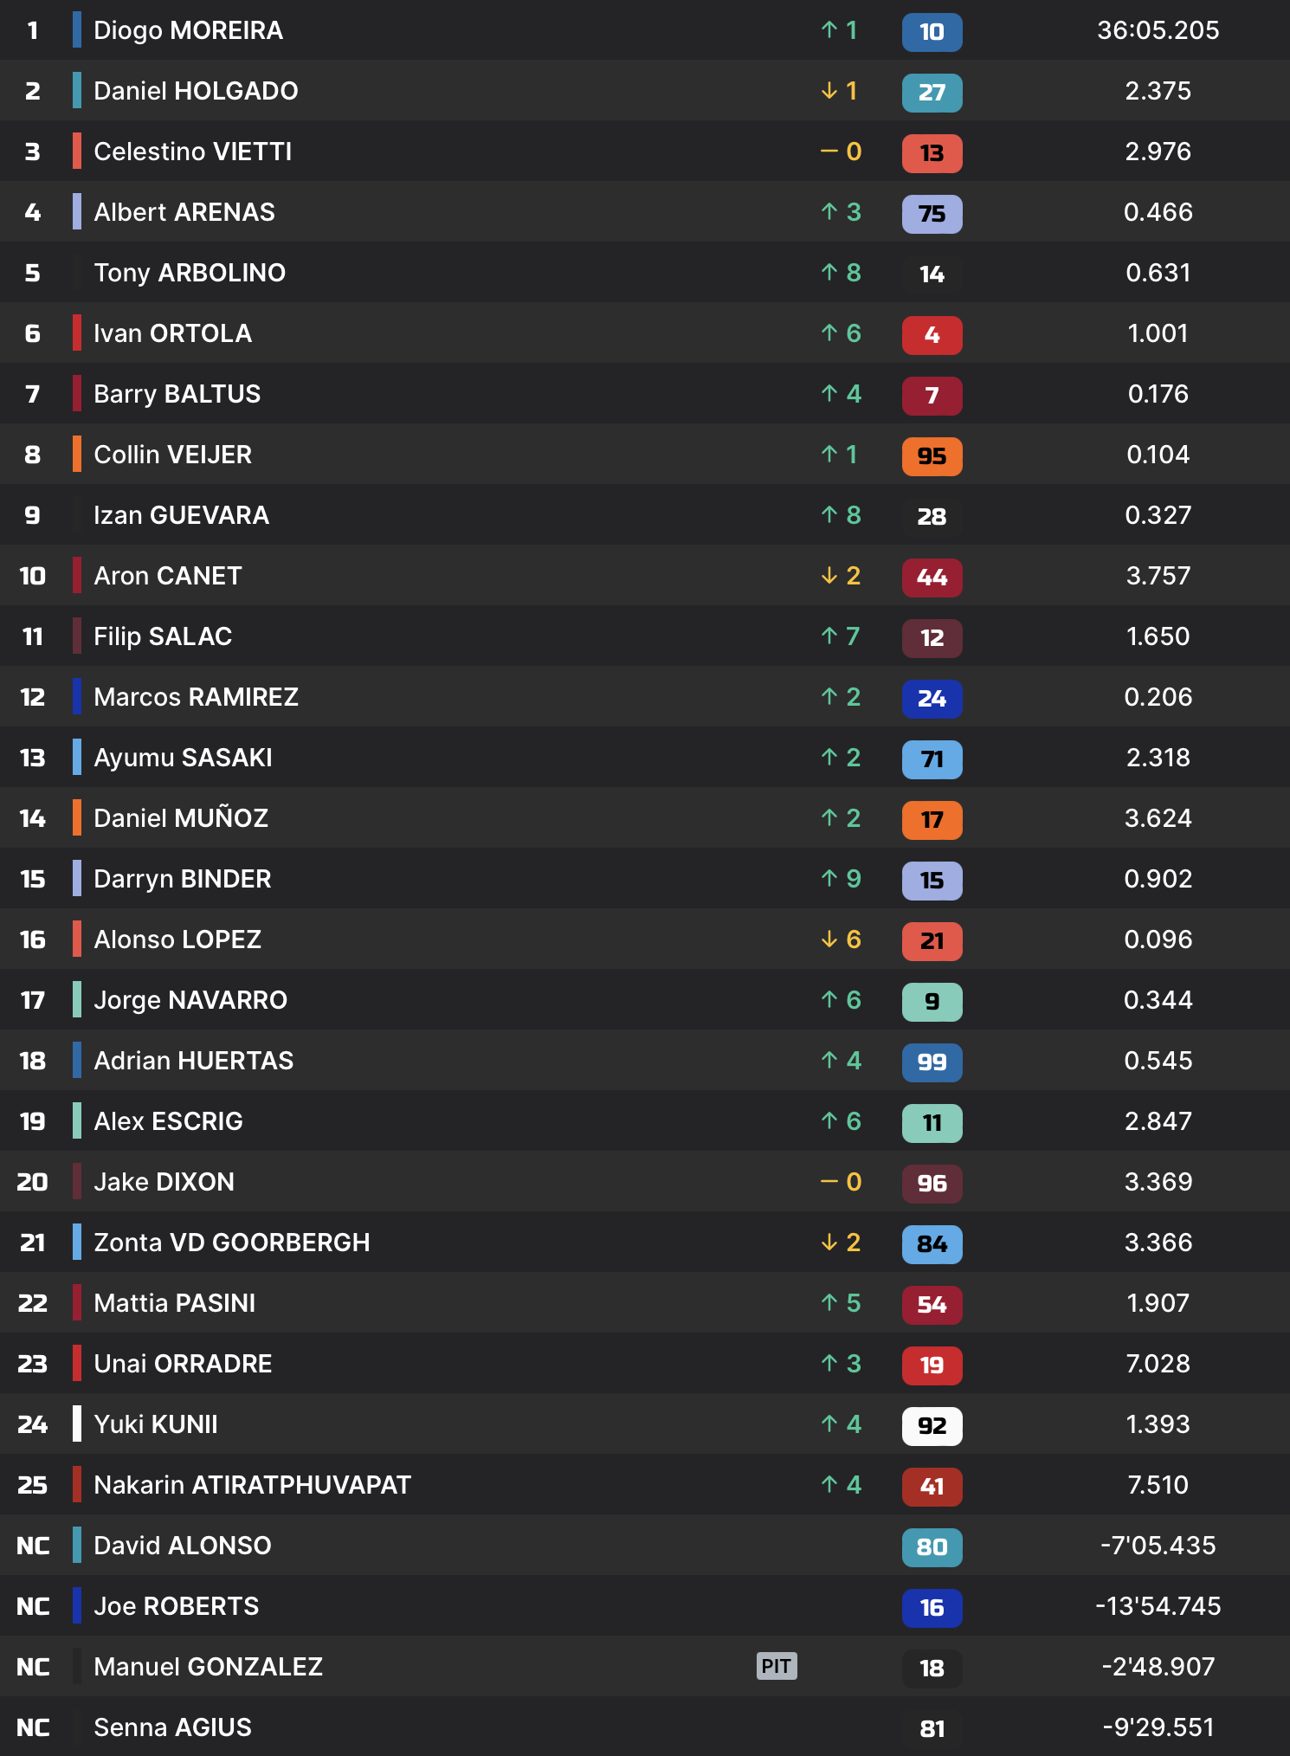Open the Celestino Vietti rider link

(192, 152)
